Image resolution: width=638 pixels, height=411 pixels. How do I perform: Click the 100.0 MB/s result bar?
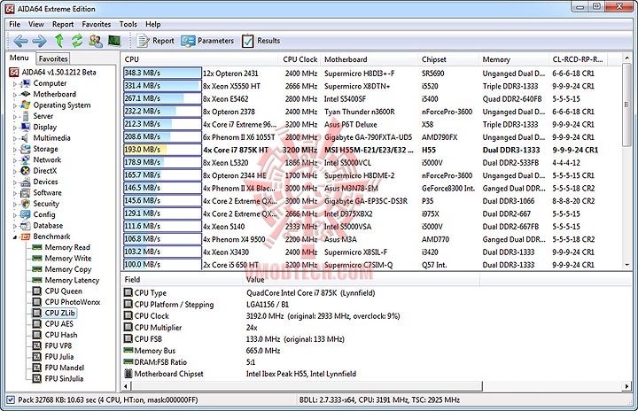click(162, 265)
